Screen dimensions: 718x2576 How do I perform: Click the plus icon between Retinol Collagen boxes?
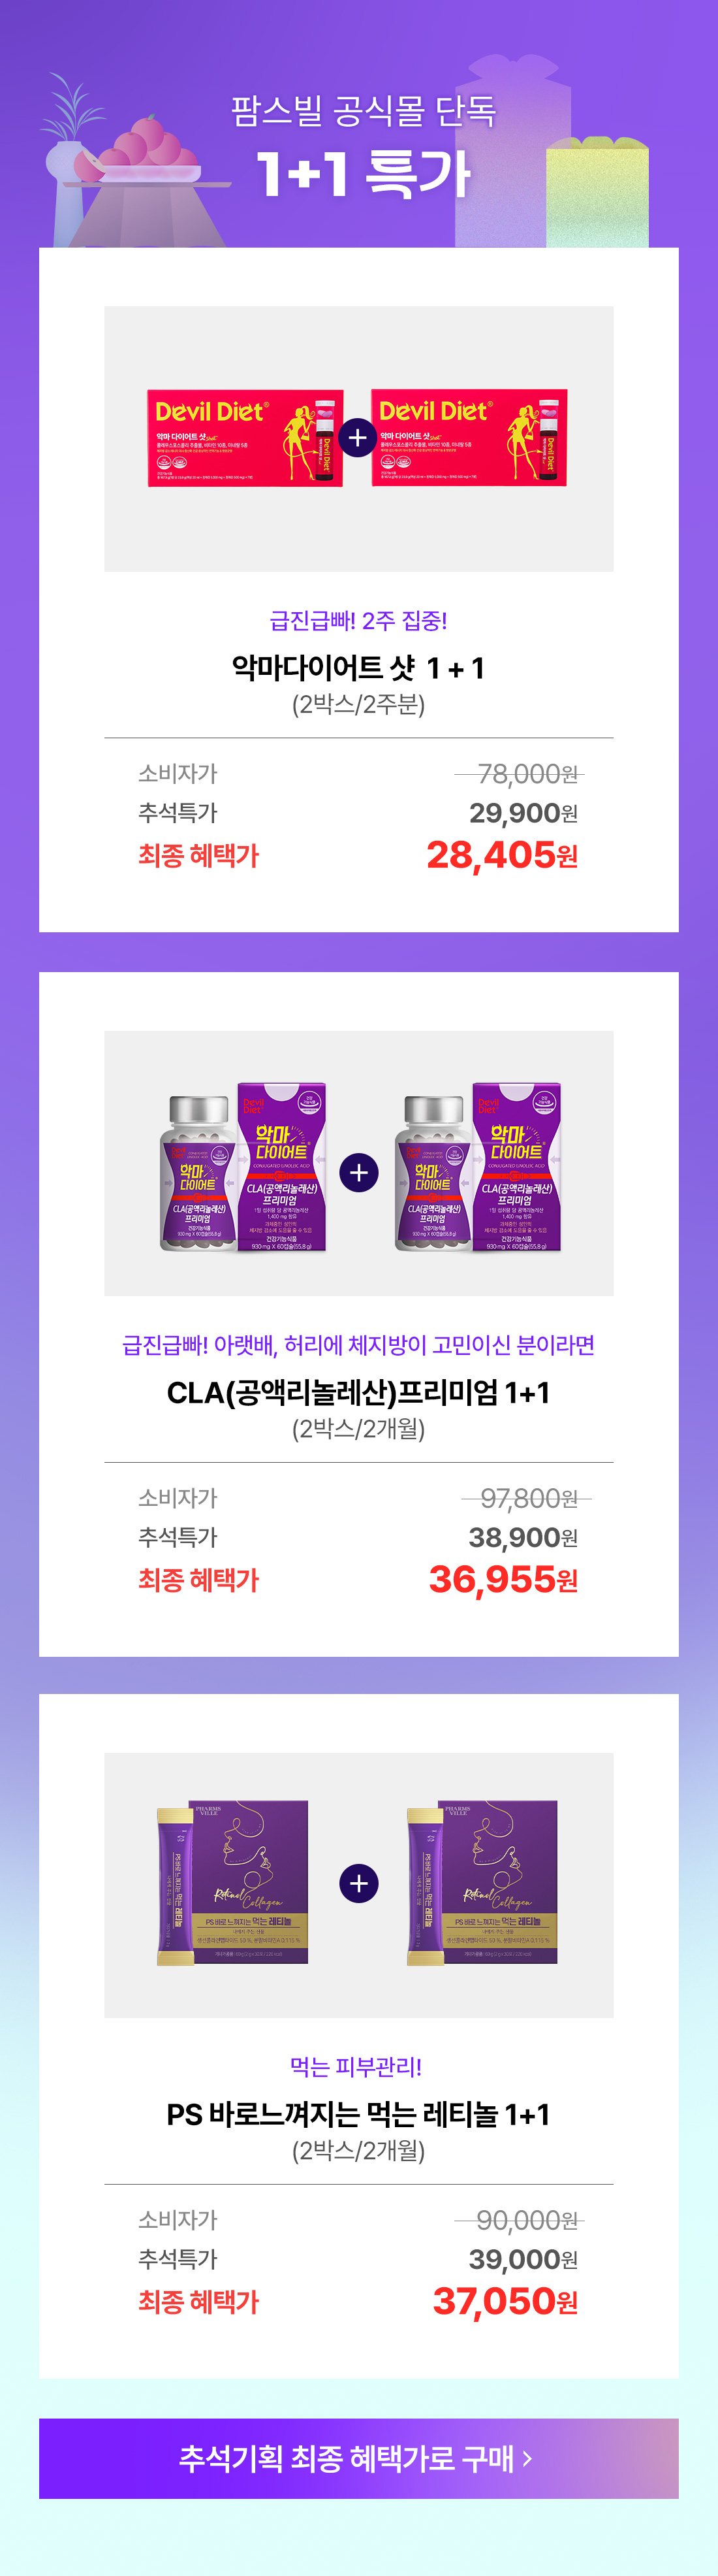[x=358, y=1883]
